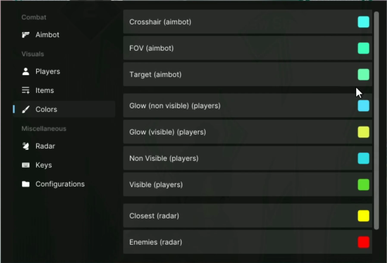Click the gun icon beside Aimbot
387x263 pixels.
pyautogui.click(x=26, y=35)
